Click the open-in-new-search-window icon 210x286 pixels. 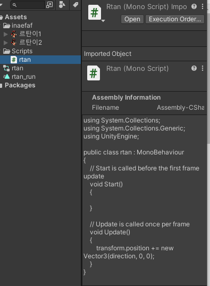[x=49, y=5]
